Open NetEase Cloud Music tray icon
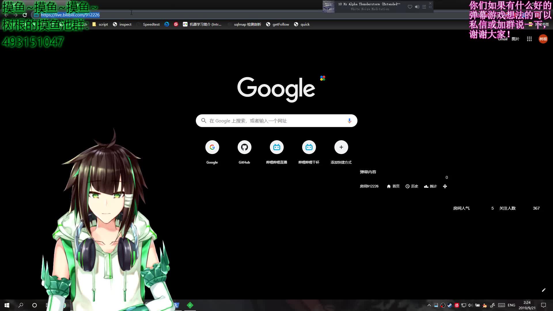This screenshot has width=553, height=311. pyautogui.click(x=457, y=305)
